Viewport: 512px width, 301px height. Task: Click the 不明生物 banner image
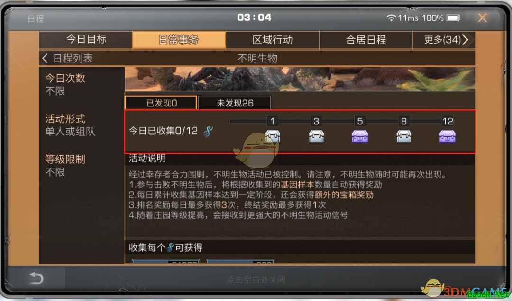tap(300, 79)
